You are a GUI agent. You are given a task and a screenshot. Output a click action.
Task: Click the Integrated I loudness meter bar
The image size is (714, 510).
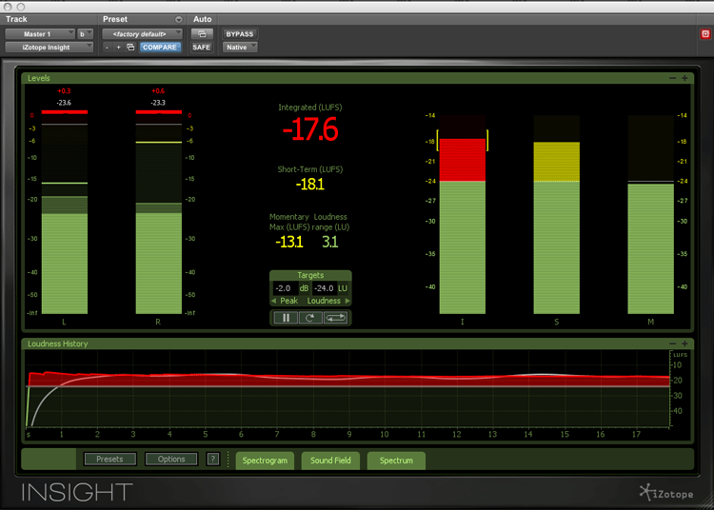[x=462, y=214]
